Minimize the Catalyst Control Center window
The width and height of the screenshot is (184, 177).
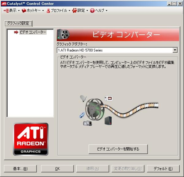pyautogui.click(x=169, y=4)
